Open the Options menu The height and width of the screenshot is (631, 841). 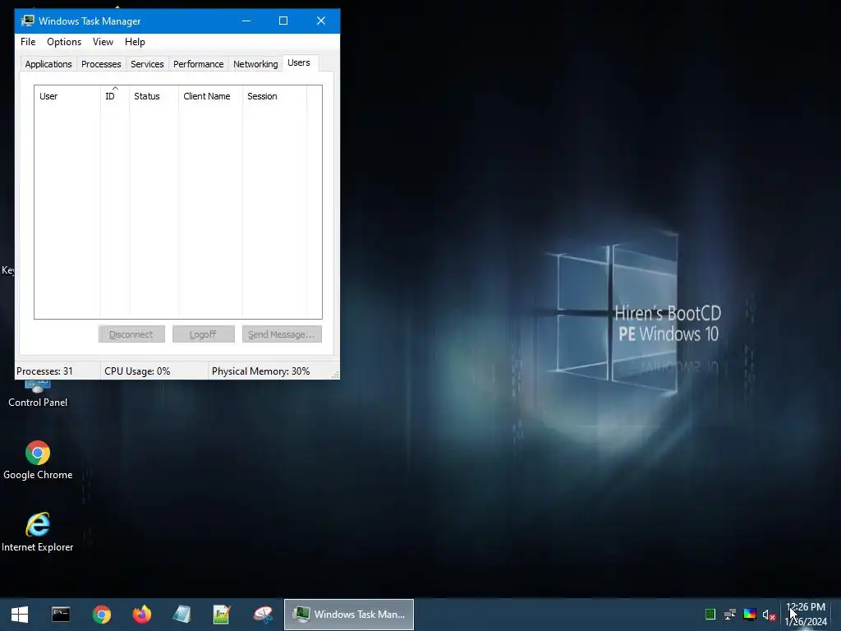pyautogui.click(x=64, y=42)
